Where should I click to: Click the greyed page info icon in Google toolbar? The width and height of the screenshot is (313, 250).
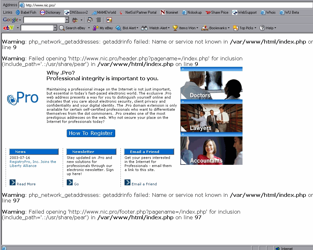pyautogui.click(x=99, y=20)
